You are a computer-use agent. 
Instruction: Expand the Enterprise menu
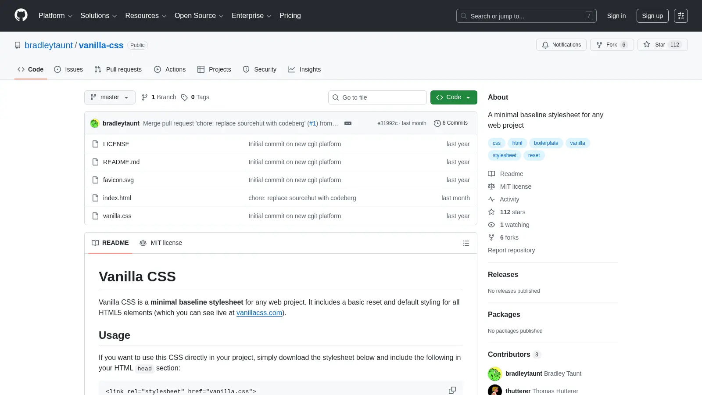(251, 16)
